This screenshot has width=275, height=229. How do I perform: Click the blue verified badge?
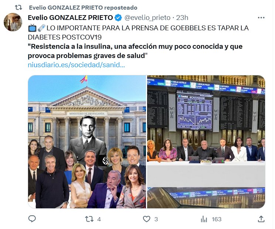[x=118, y=18]
